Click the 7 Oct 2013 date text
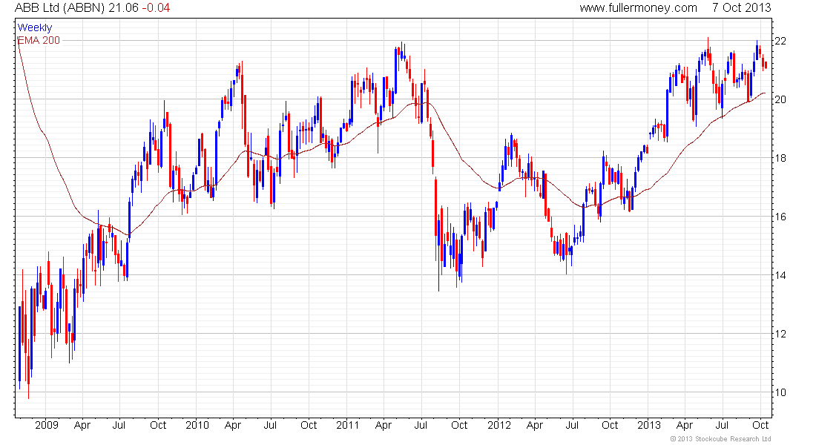This screenshot has height=445, width=816. [x=742, y=8]
